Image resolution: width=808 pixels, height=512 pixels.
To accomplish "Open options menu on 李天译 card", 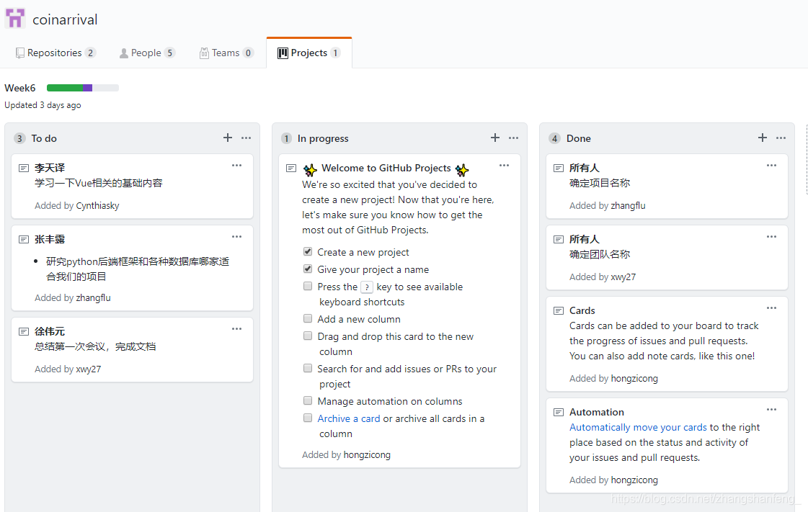I will (x=236, y=165).
